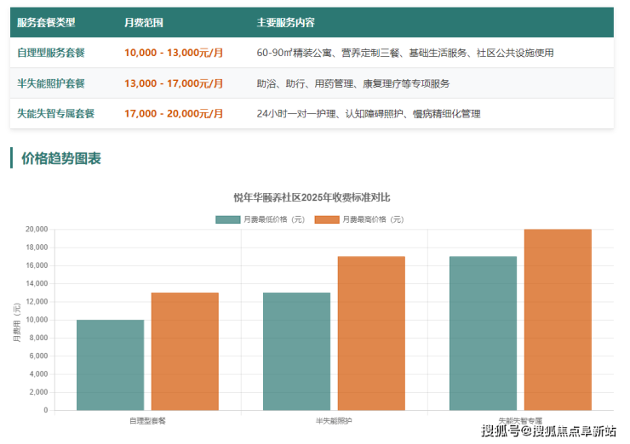630x444 pixels.
Task: Click the orange legend color swatch
Action: pyautogui.click(x=327, y=219)
